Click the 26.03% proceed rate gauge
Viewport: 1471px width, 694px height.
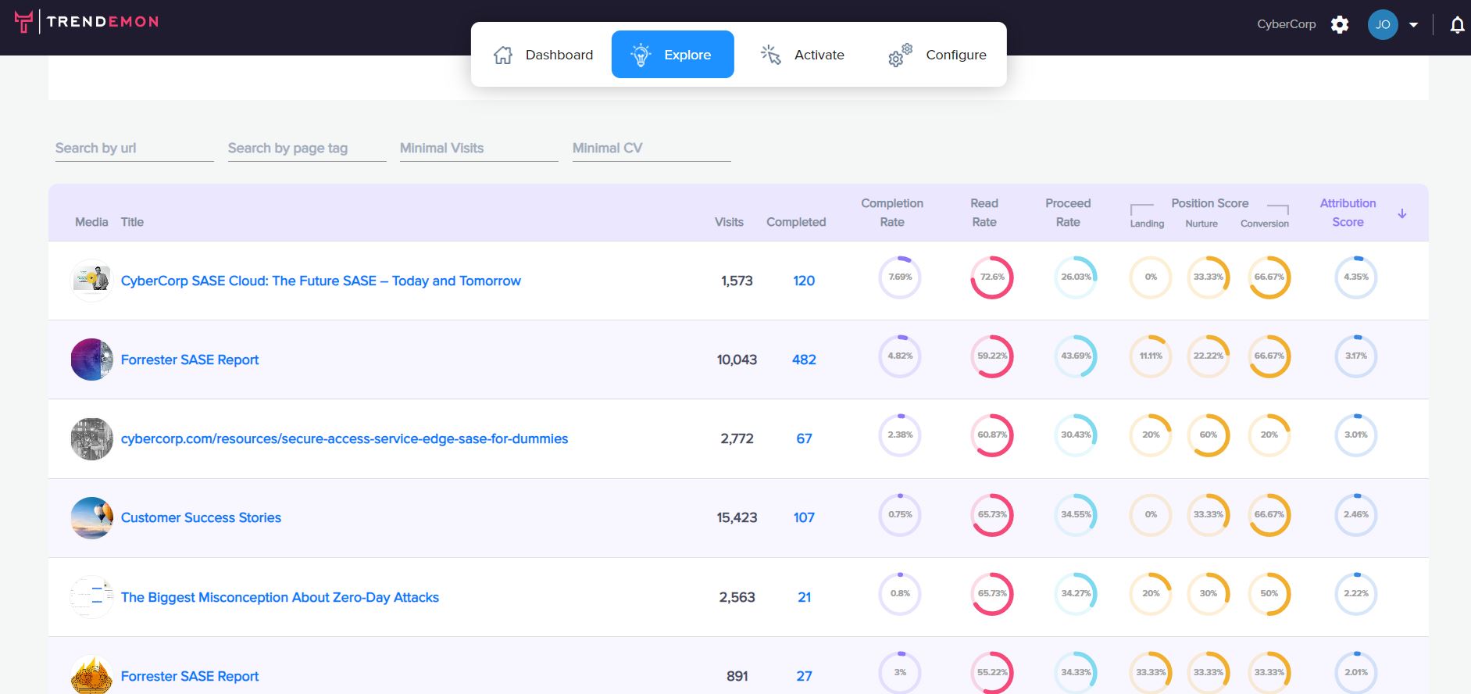pyautogui.click(x=1076, y=277)
